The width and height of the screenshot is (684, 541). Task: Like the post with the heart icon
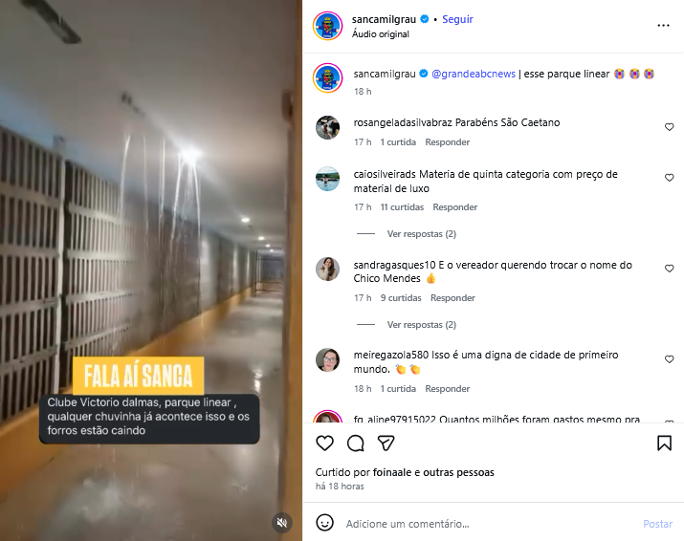tap(324, 444)
